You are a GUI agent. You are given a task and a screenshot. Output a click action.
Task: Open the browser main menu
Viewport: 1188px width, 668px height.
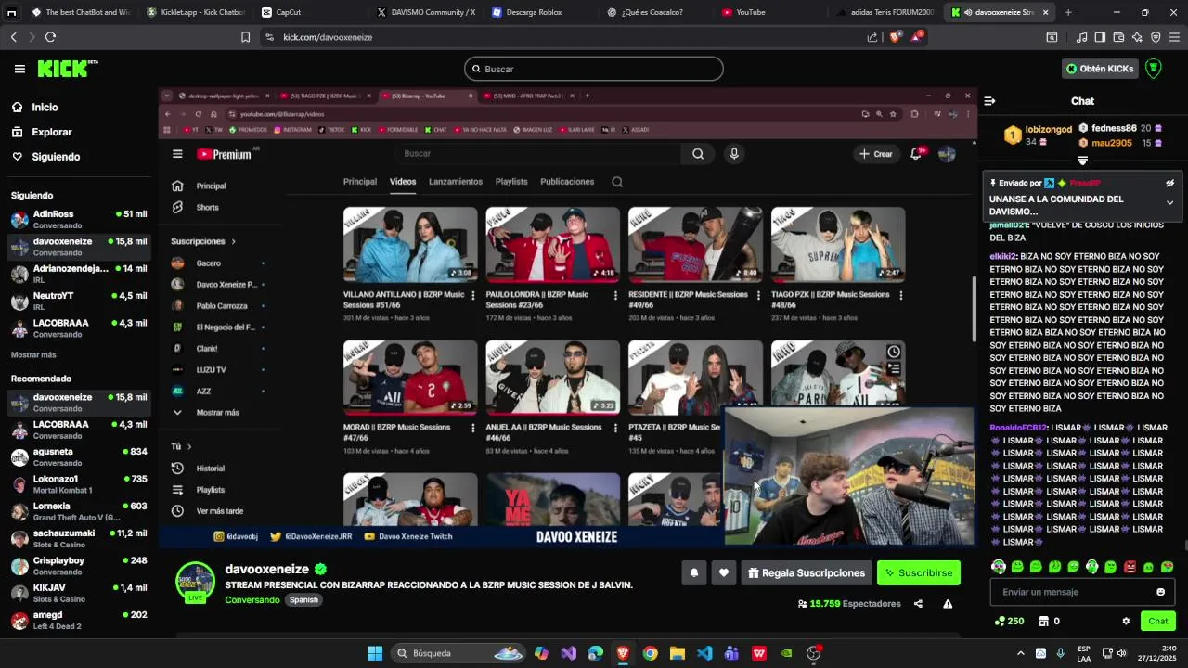1175,37
